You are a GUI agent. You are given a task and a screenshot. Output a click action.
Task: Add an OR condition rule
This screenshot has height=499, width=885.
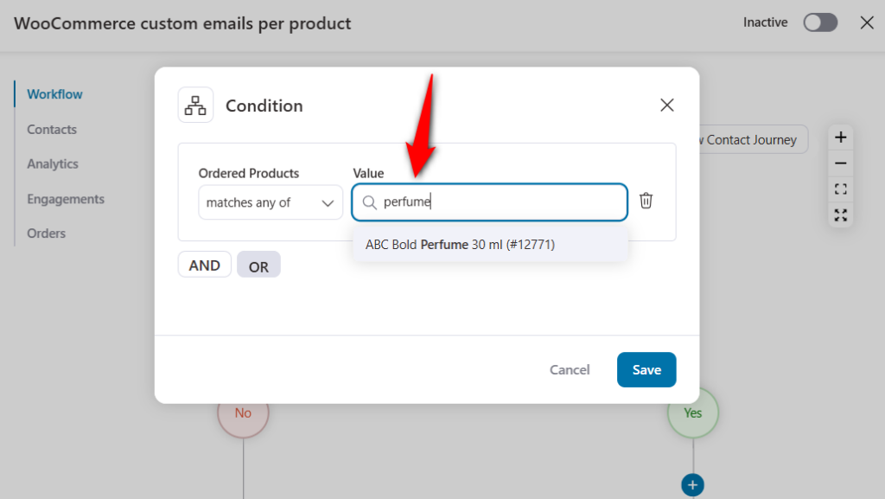[x=258, y=265]
